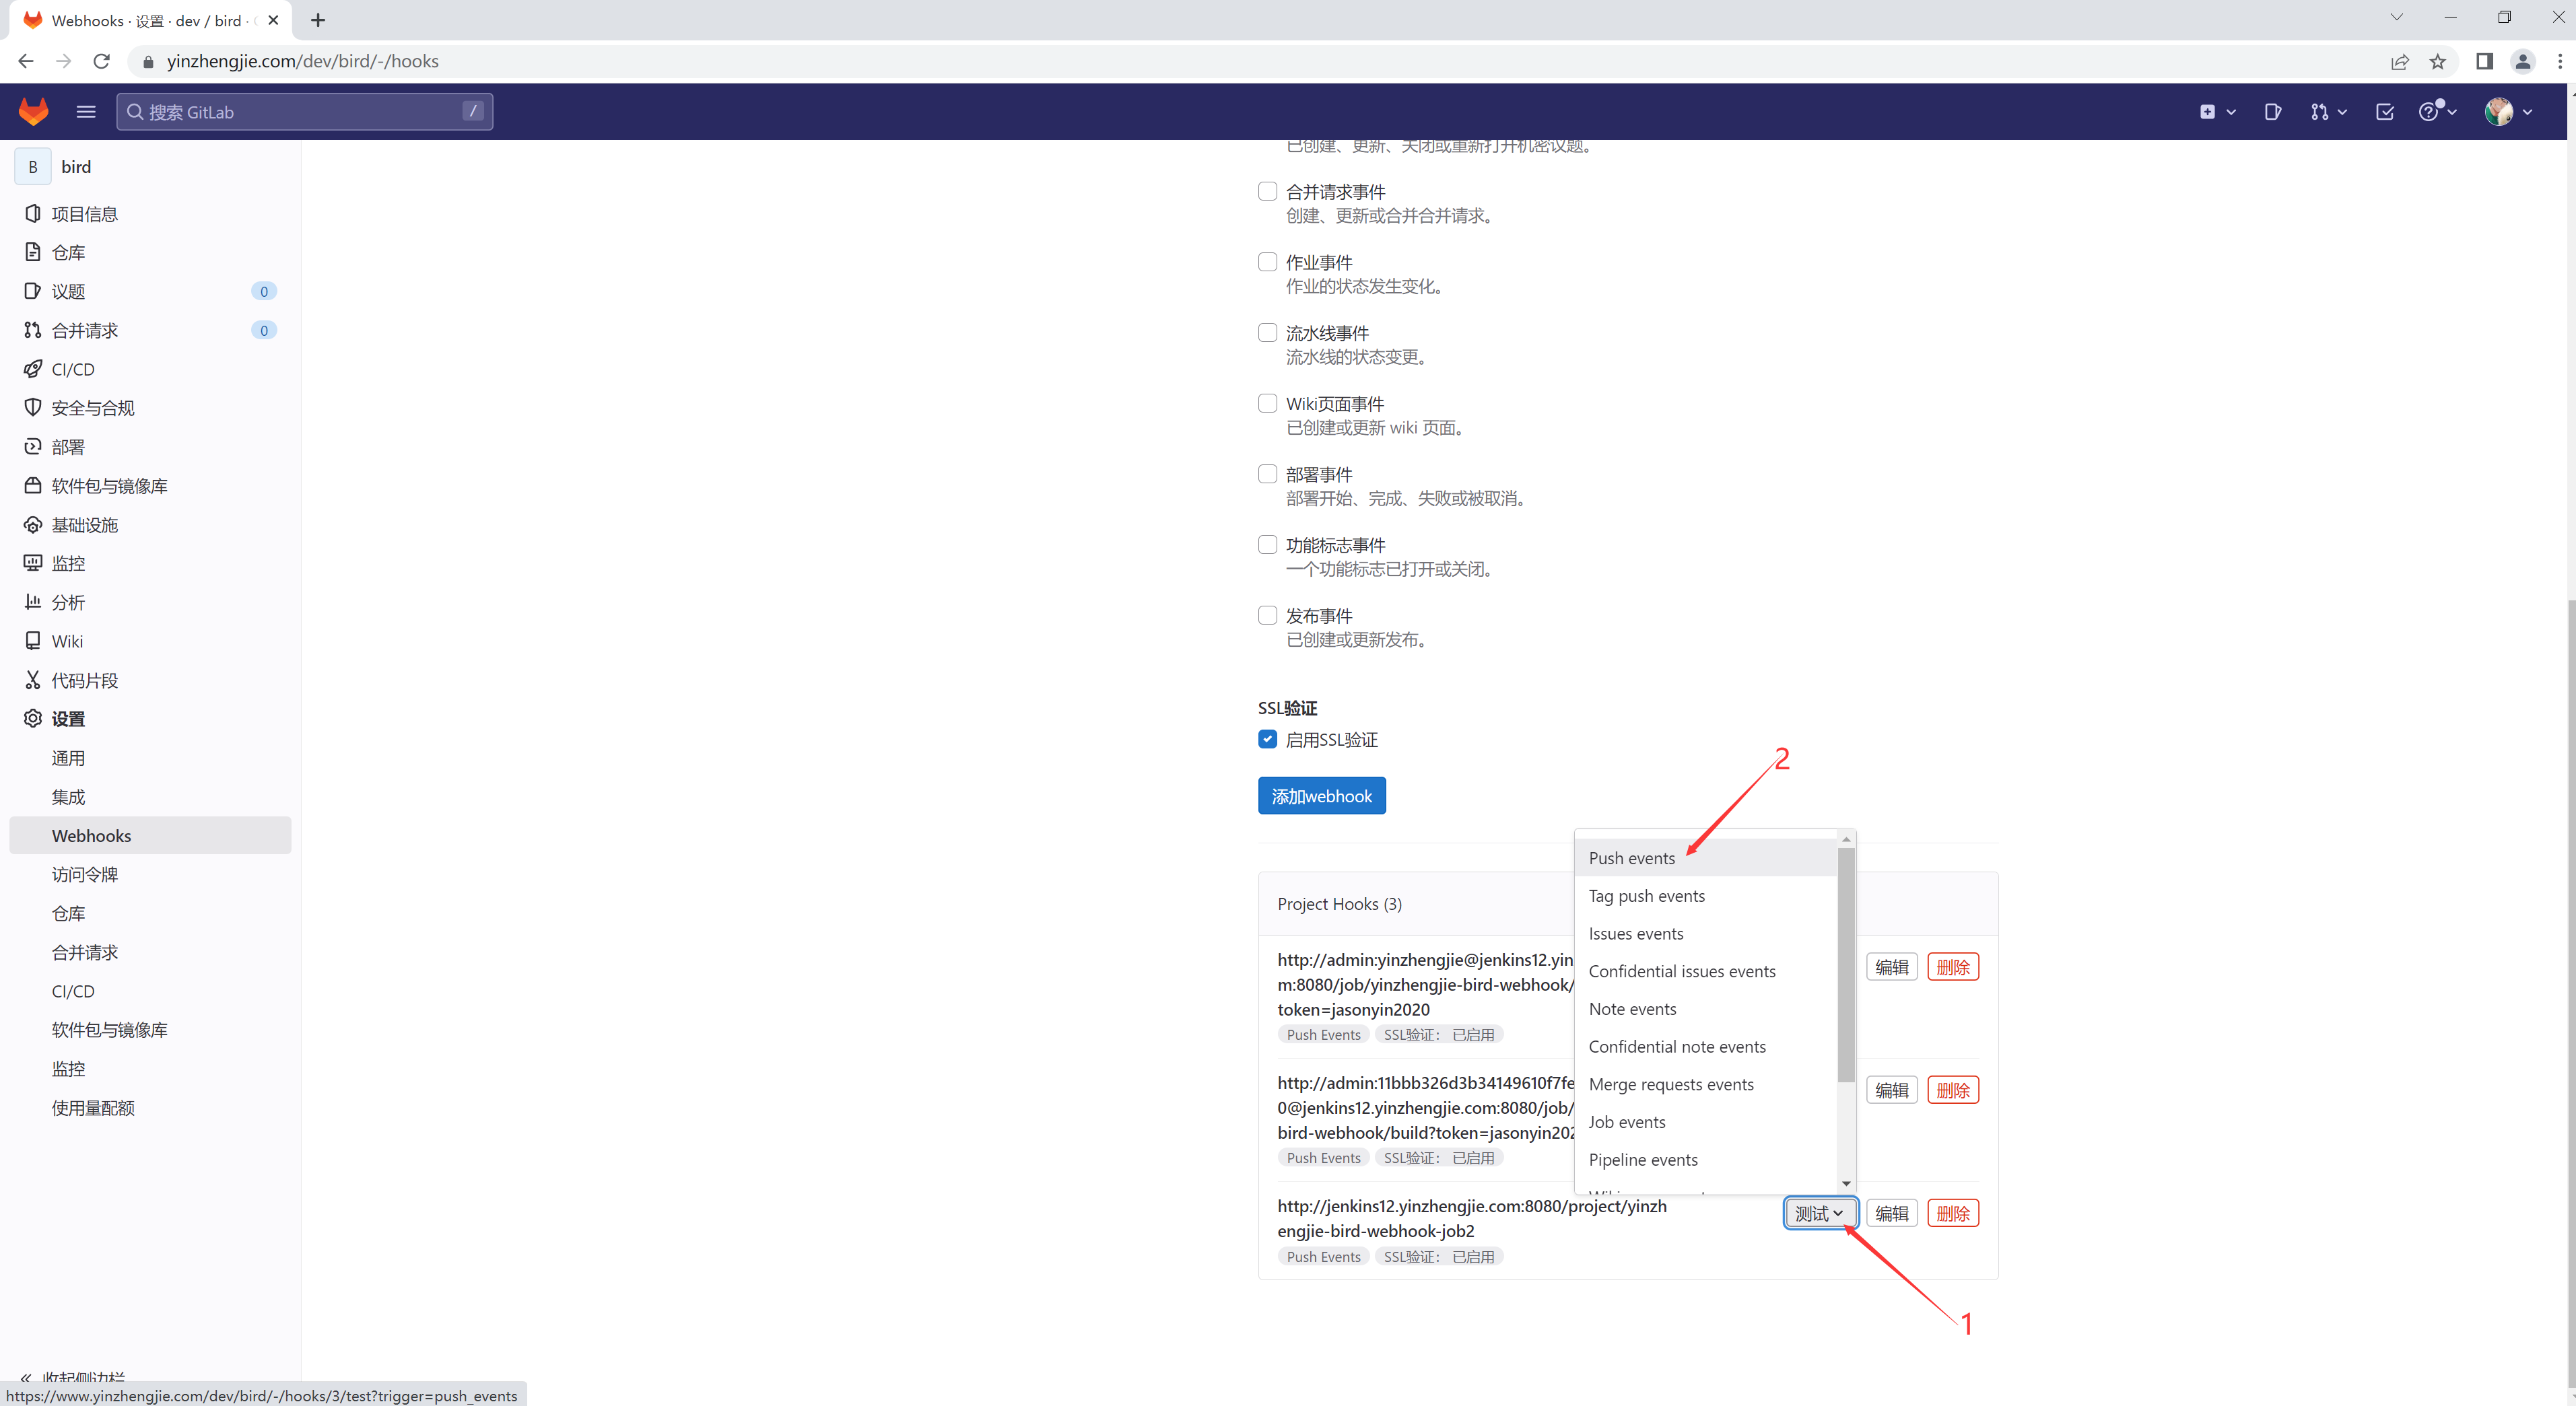Expand the Test dropdown for third hook
Image resolution: width=2576 pixels, height=1406 pixels.
pos(1819,1213)
